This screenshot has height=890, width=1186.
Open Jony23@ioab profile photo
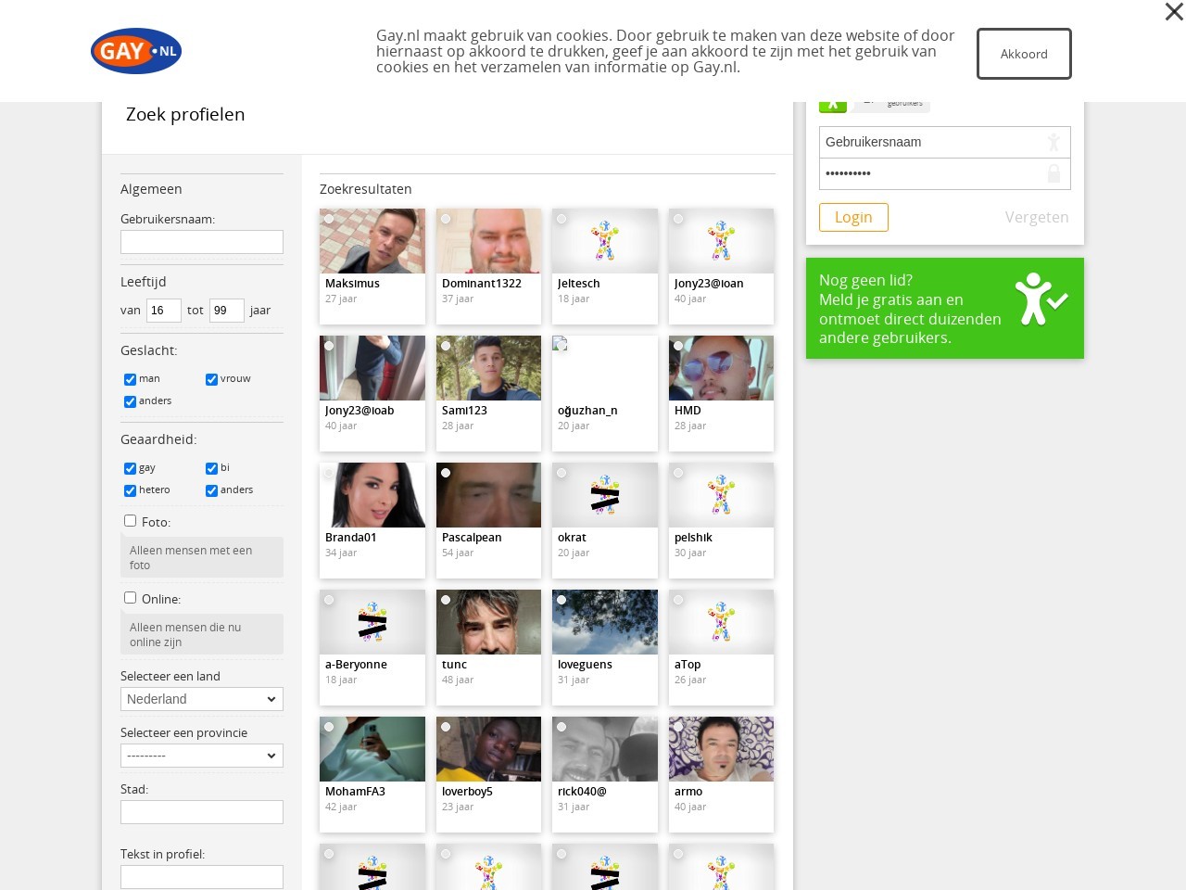(372, 368)
